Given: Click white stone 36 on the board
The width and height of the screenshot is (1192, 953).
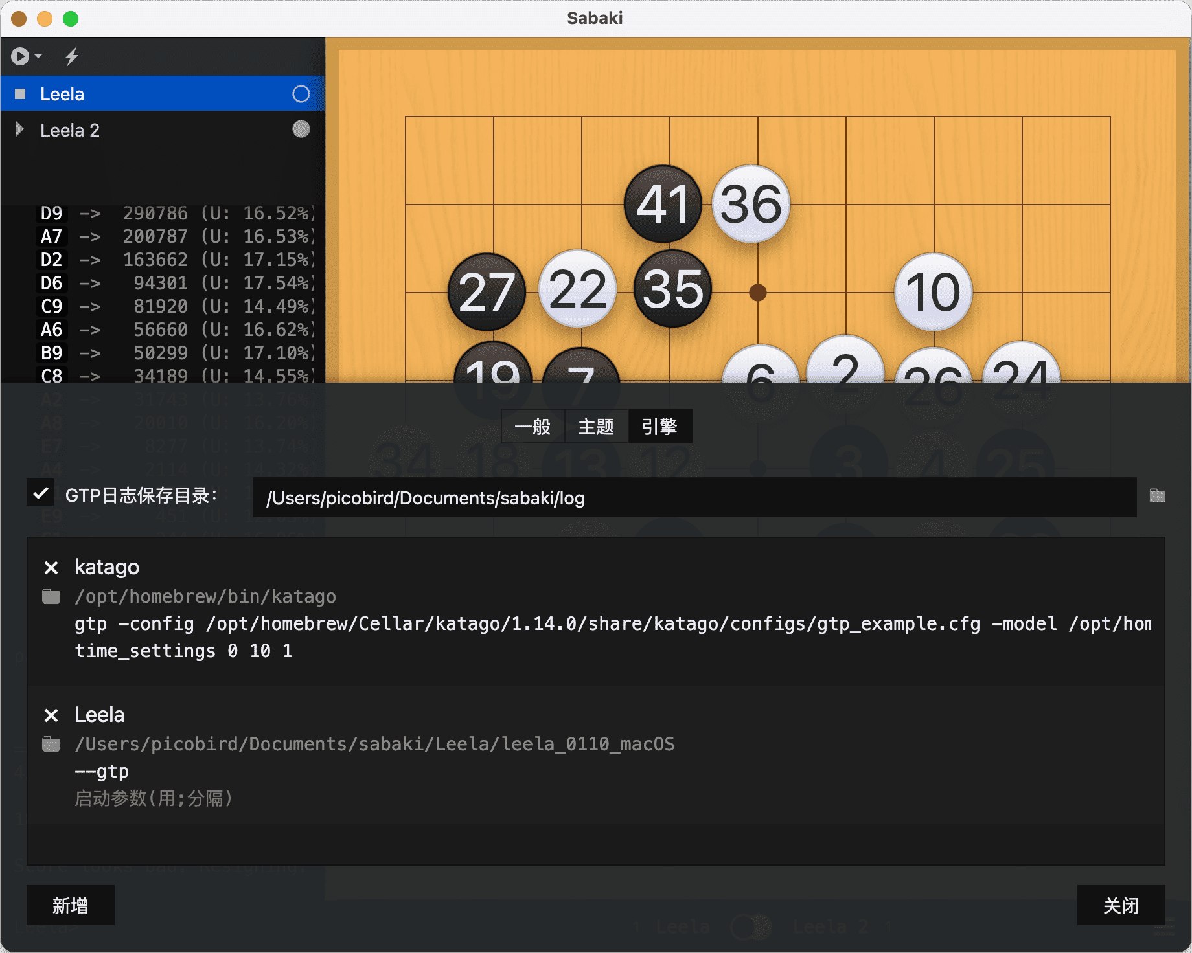Looking at the screenshot, I should [x=751, y=204].
